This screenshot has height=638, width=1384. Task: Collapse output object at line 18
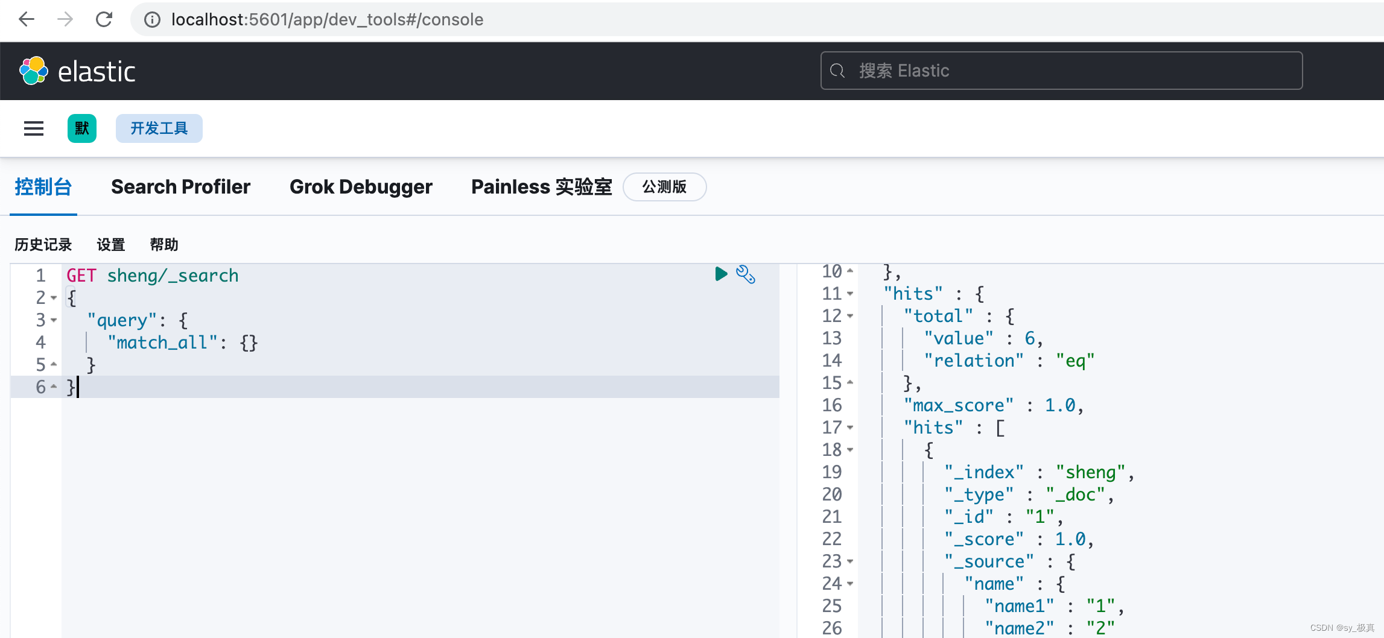[x=850, y=450]
